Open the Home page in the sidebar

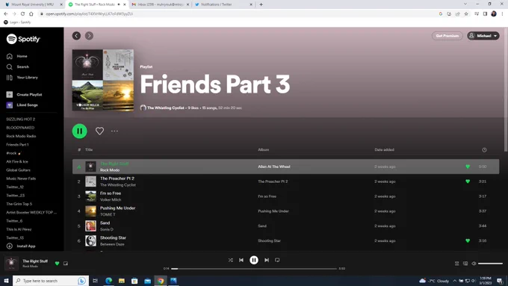tap(17, 56)
